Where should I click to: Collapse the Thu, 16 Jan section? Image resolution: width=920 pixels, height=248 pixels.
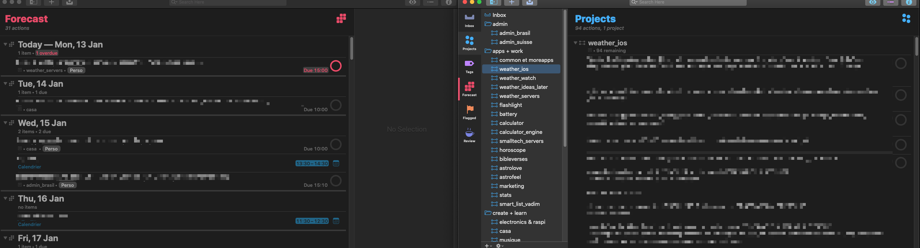(5, 198)
